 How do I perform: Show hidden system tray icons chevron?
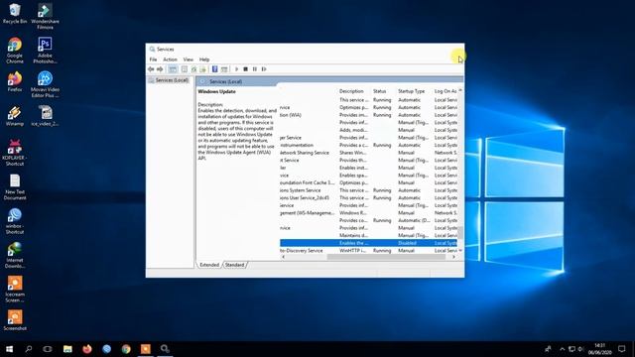point(563,349)
